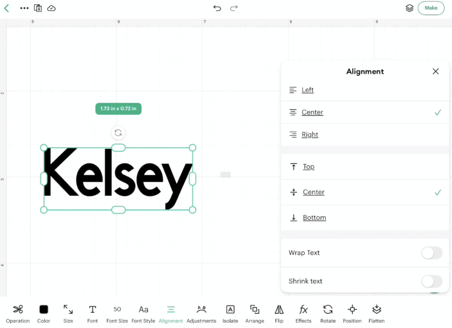
Task: Go back using the green arrow
Action: click(7, 8)
